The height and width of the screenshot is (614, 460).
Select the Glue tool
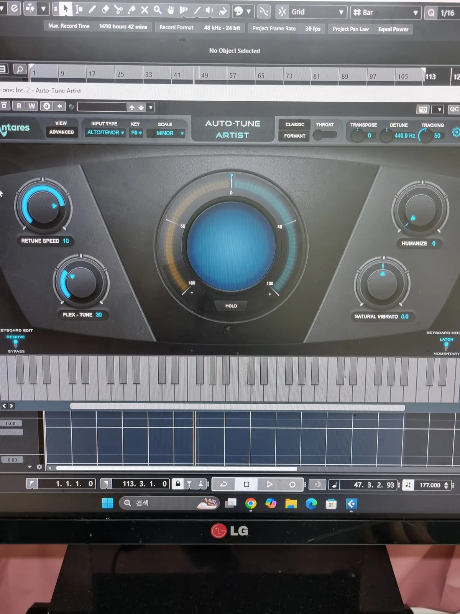(131, 10)
